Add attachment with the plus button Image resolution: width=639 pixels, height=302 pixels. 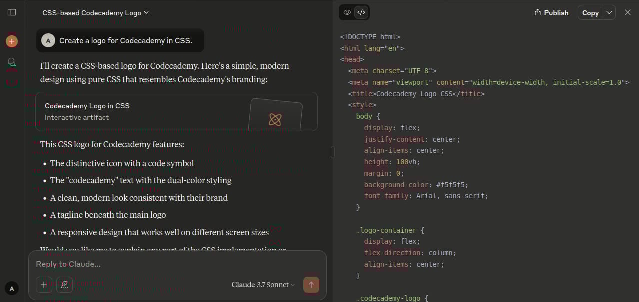[44, 285]
